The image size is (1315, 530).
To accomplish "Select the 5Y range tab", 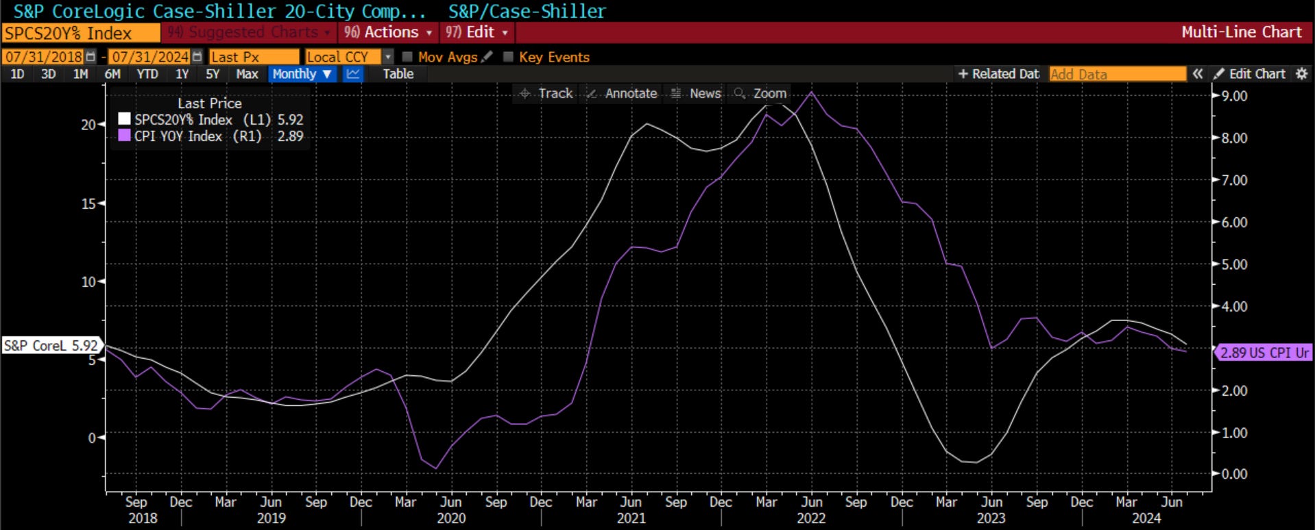I will click(213, 74).
